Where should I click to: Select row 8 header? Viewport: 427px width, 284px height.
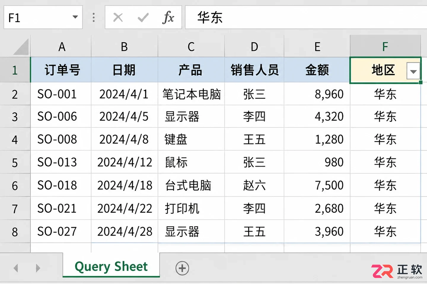click(15, 232)
